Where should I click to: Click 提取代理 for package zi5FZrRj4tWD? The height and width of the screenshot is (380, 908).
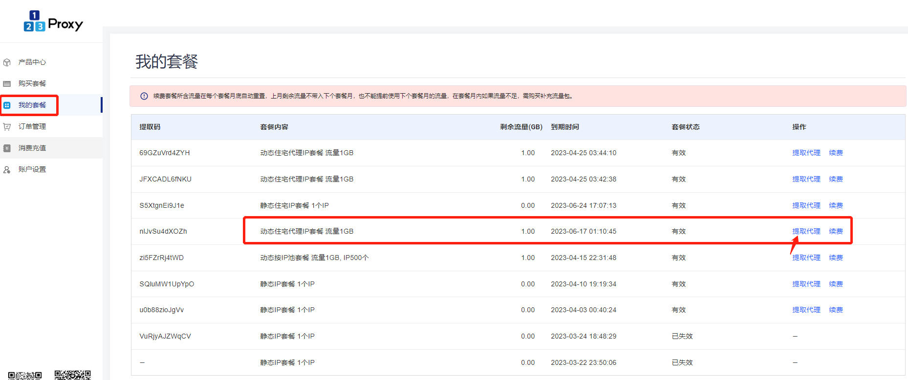tap(806, 258)
